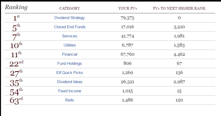Click the 67,760 Financial PVs value
Image resolution: width=221 pixels, height=116 pixels.
point(127,54)
